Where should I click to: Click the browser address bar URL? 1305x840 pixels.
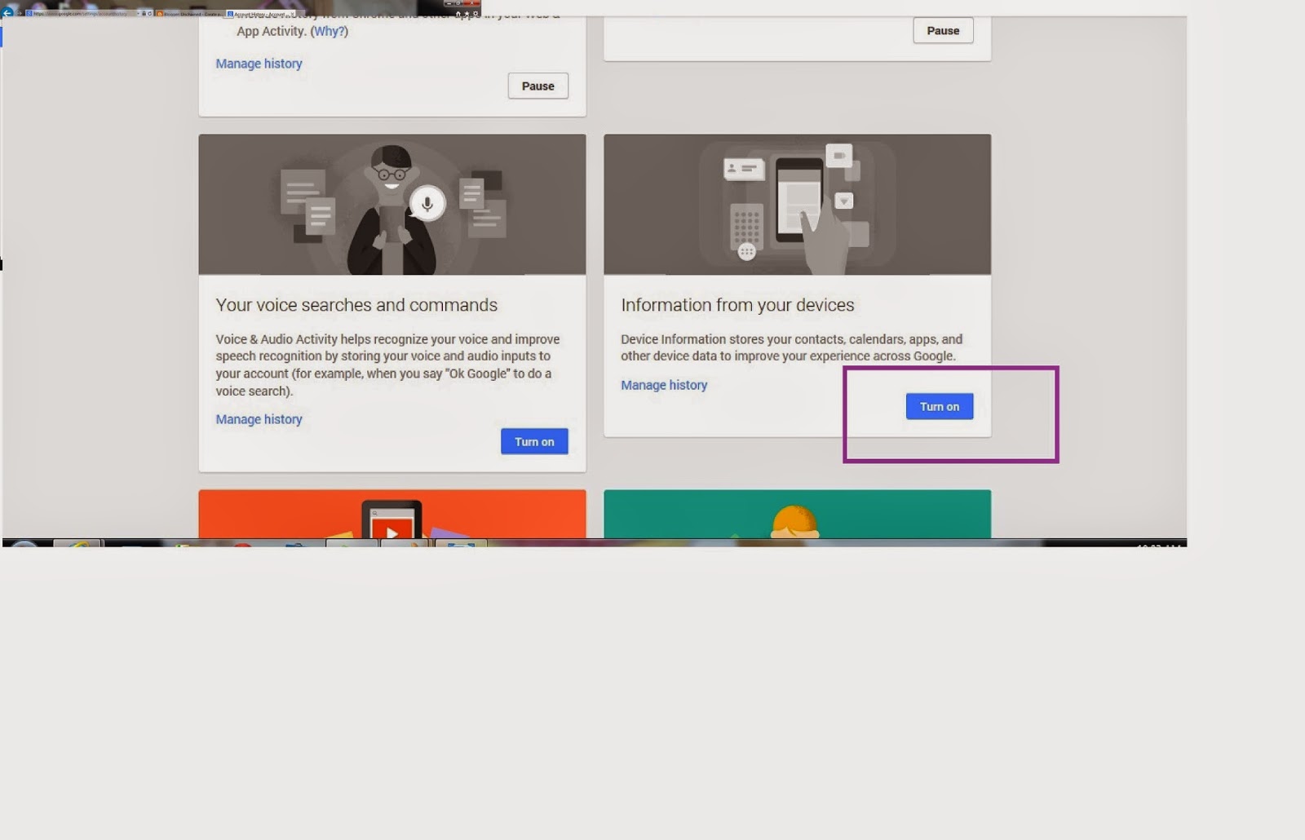coord(81,14)
